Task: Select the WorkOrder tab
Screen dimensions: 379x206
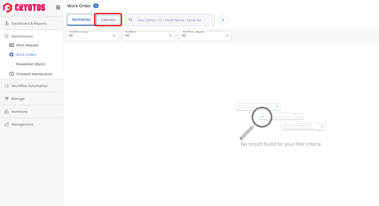Action: tap(81, 20)
